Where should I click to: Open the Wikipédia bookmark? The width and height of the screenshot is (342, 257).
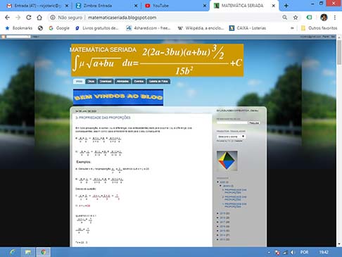201,28
